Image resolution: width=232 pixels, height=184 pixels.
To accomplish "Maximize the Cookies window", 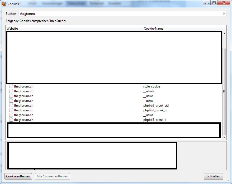I will click(214, 3).
